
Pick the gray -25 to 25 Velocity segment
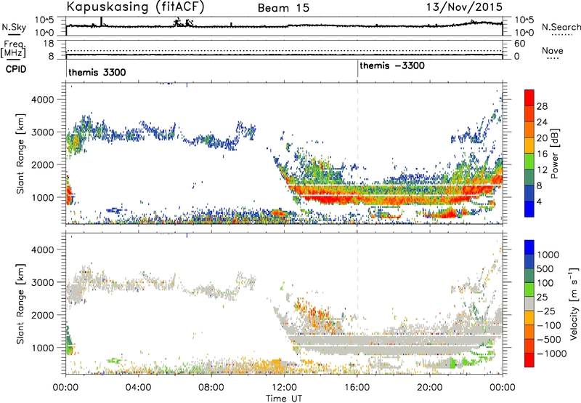point(529,303)
